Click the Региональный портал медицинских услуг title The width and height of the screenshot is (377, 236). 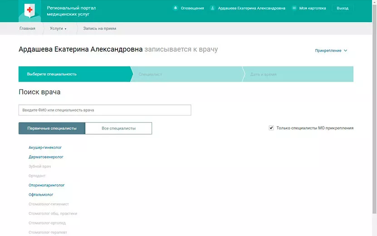(x=71, y=11)
